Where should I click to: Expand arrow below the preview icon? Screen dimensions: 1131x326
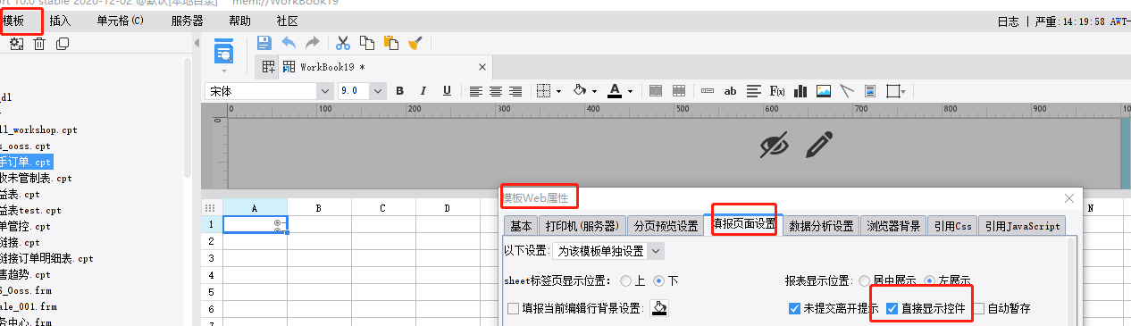(x=224, y=70)
